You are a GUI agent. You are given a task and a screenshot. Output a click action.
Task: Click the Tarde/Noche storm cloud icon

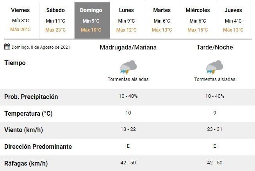click(214, 67)
